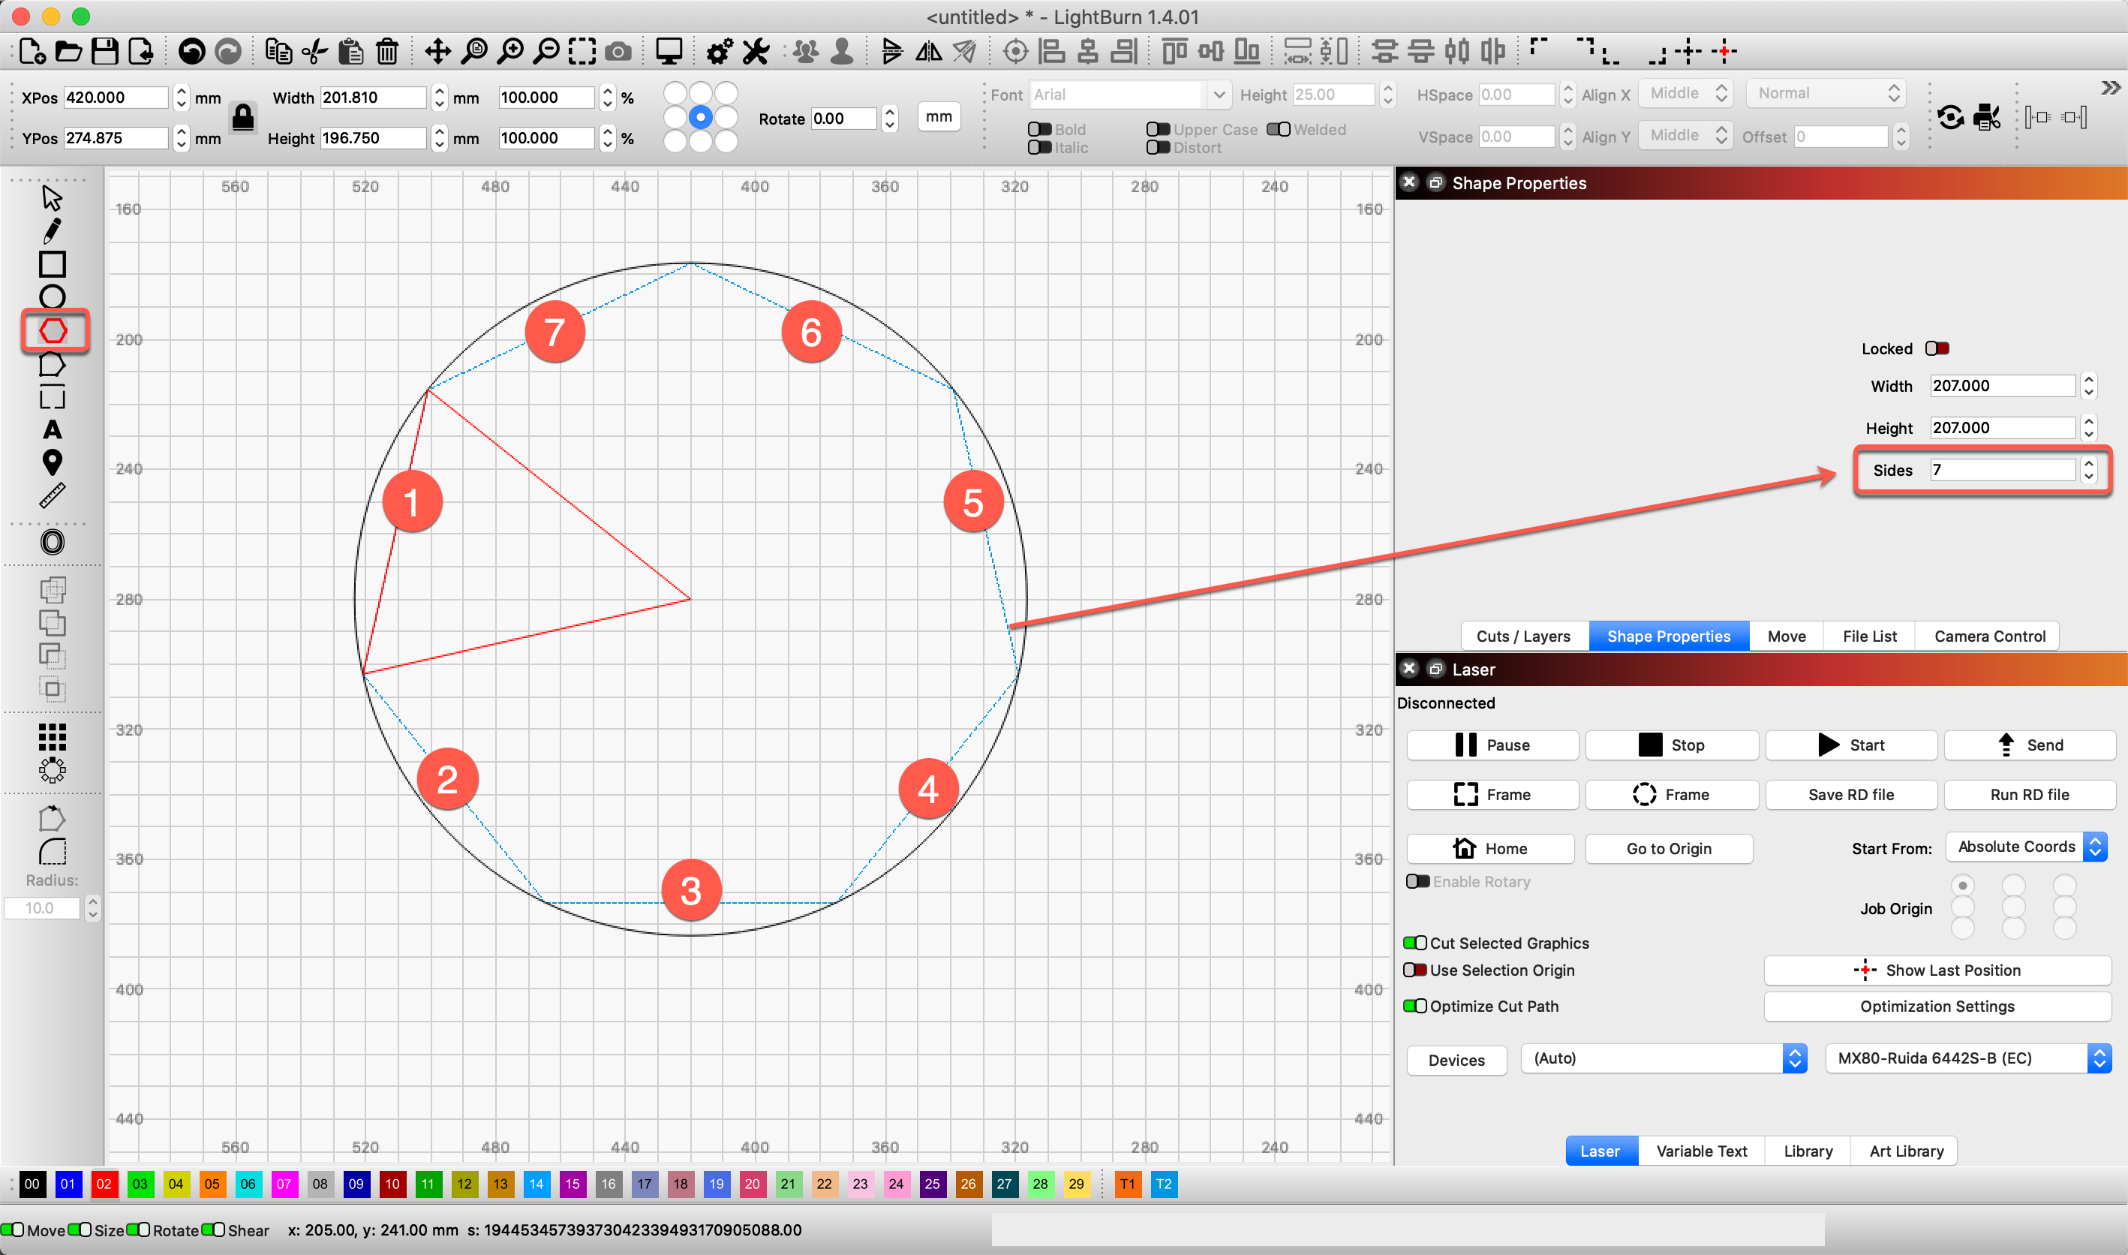
Task: Select the highlighted Polygon tool
Action: (x=53, y=332)
